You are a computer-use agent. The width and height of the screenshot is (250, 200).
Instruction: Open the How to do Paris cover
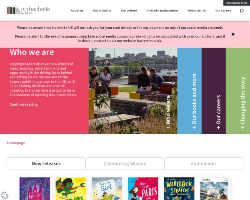click(x=143, y=188)
